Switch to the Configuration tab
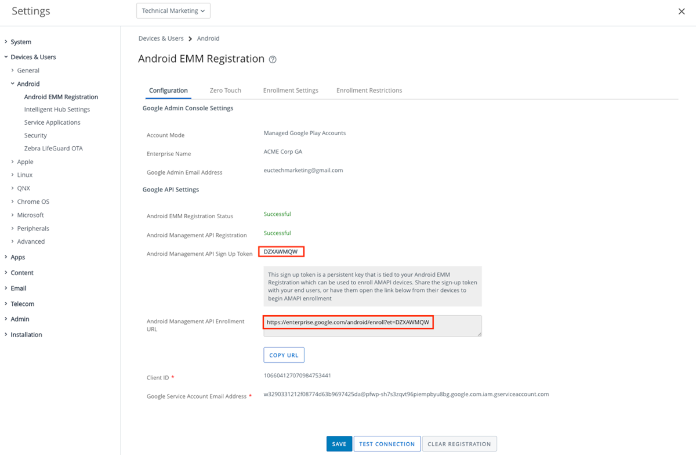 168,91
